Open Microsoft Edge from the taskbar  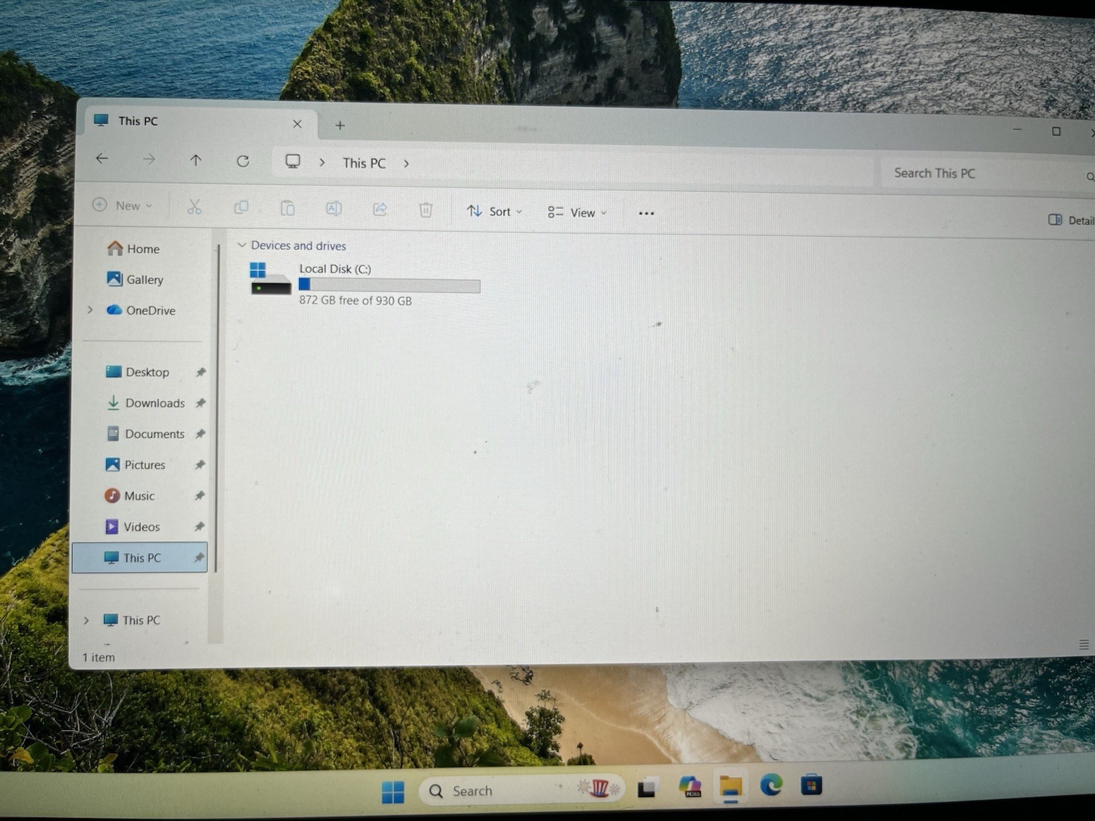click(771, 785)
